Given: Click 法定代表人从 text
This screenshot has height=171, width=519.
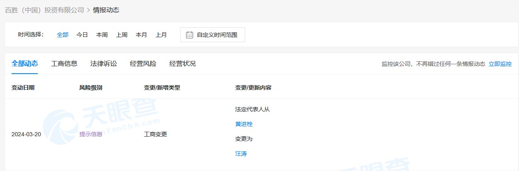Looking at the screenshot, I should (x=253, y=109).
